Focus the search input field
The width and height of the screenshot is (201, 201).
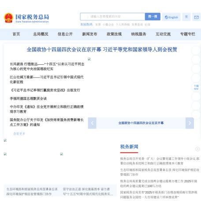point(112,16)
